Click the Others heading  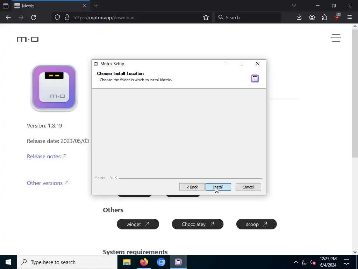pyautogui.click(x=113, y=210)
